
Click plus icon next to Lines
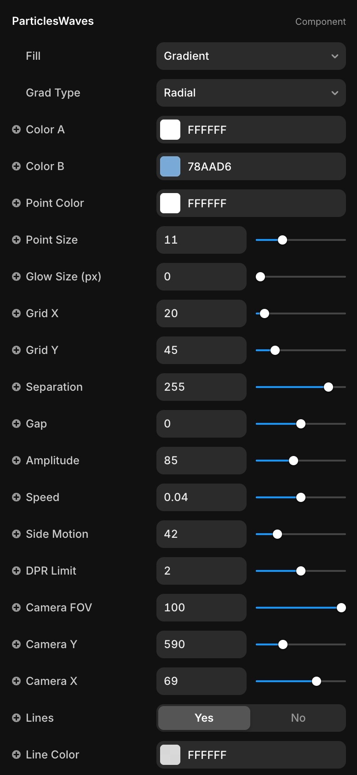click(x=16, y=718)
